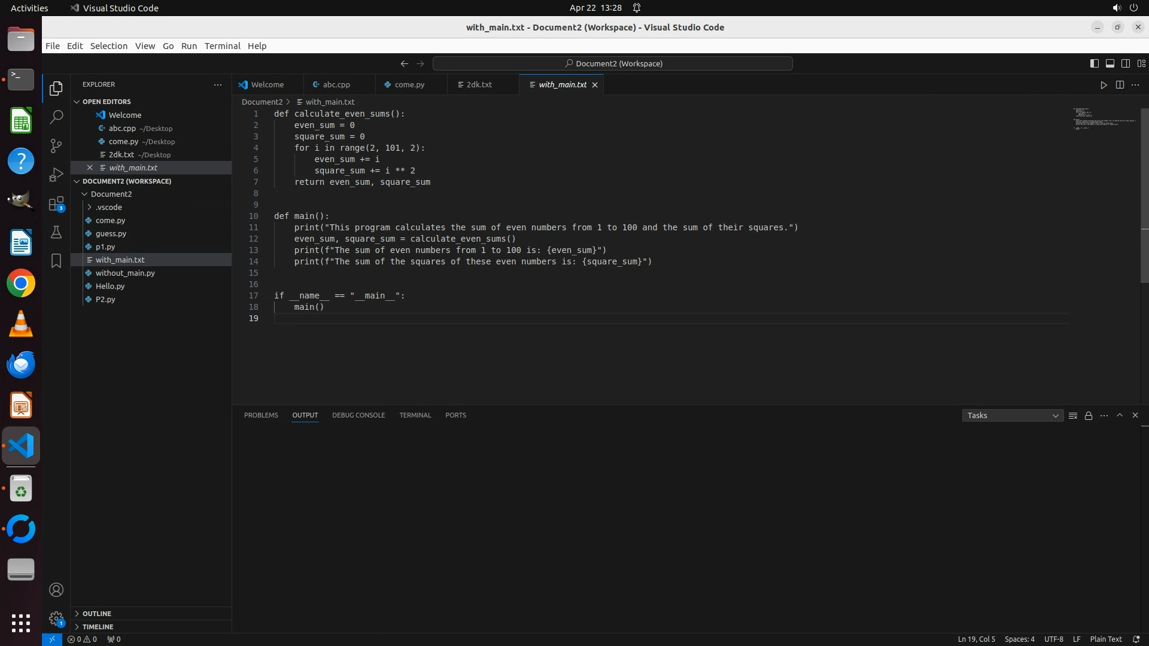
Task: Toggle the bottom panel visibility
Action: 1110,63
